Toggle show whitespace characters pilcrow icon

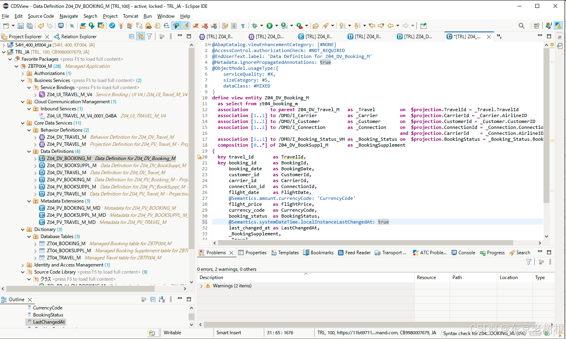point(243,26)
